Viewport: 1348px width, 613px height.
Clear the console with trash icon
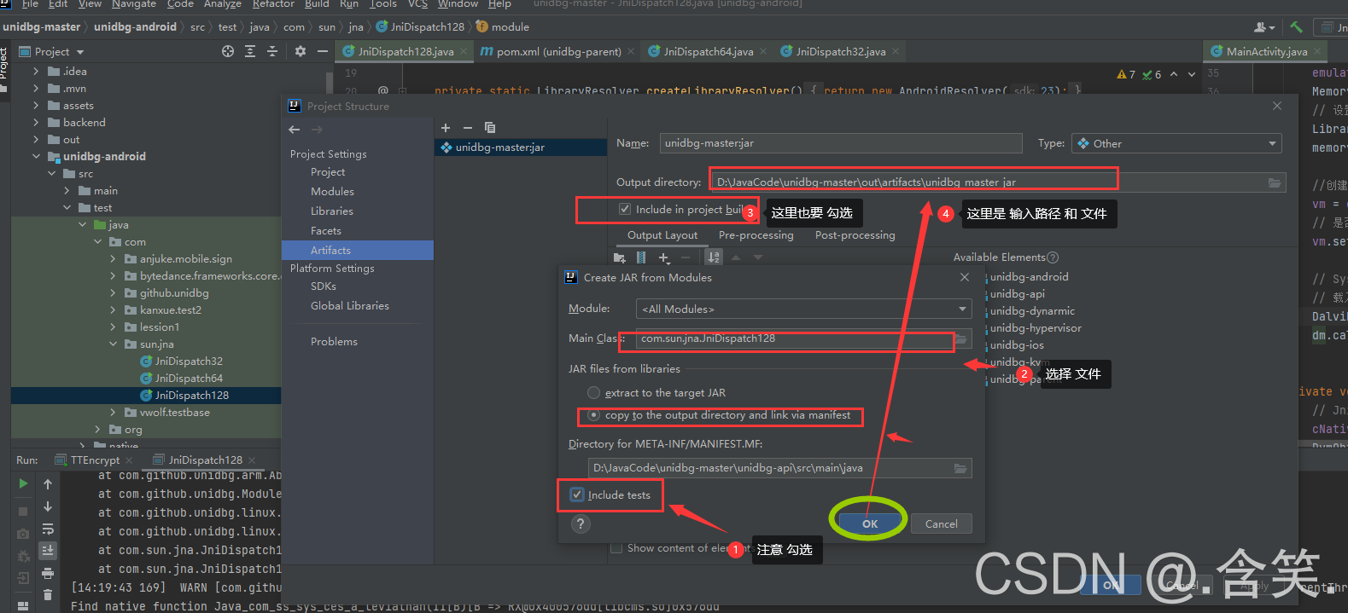click(x=48, y=595)
